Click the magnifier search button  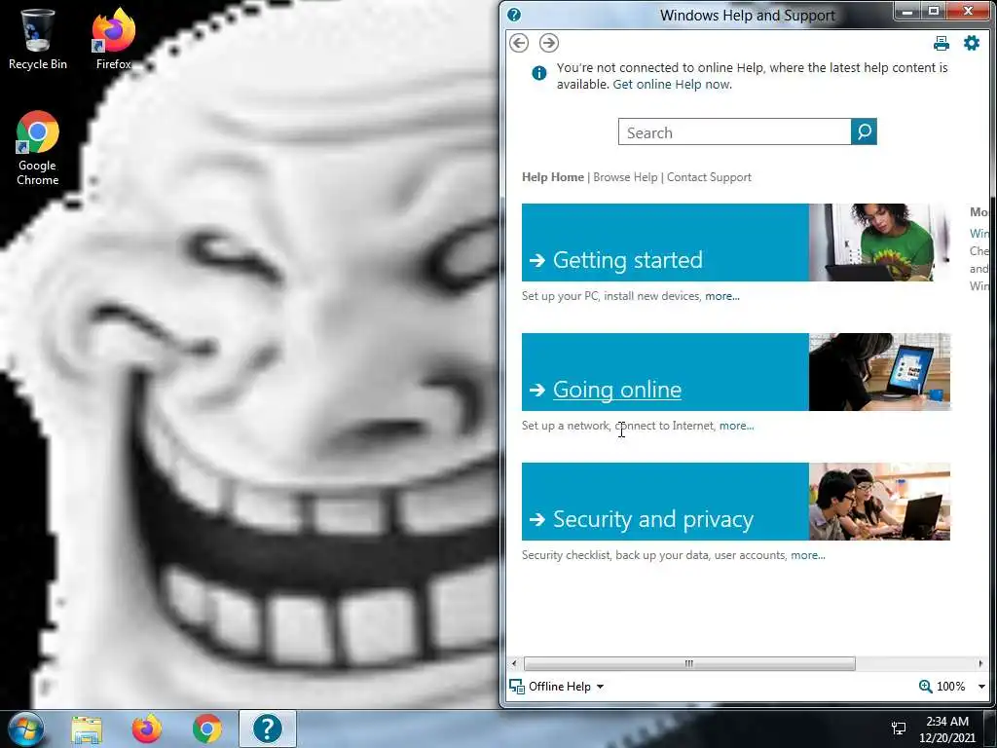click(x=864, y=131)
